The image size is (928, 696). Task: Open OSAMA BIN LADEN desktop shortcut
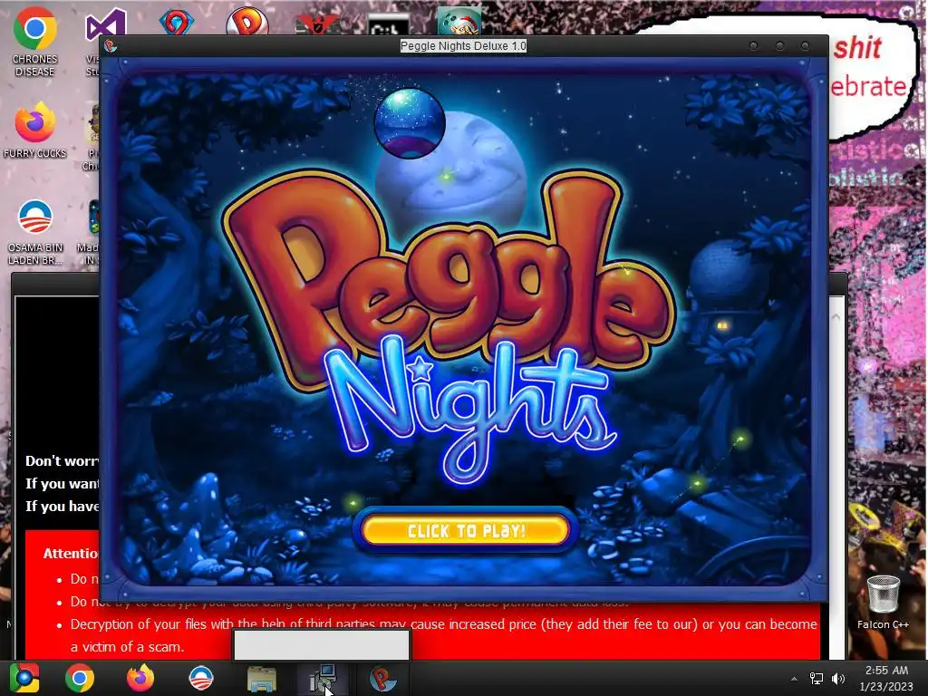[35, 232]
